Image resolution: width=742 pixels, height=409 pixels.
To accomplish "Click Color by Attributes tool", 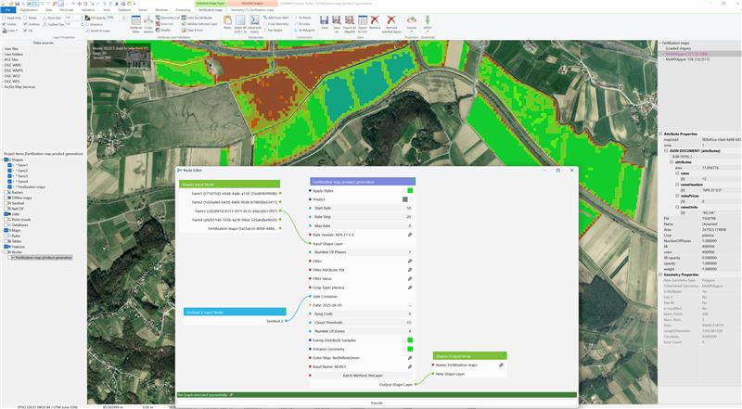I will click(196, 18).
